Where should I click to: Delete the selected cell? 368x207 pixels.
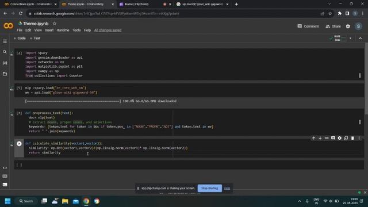coord(352,138)
